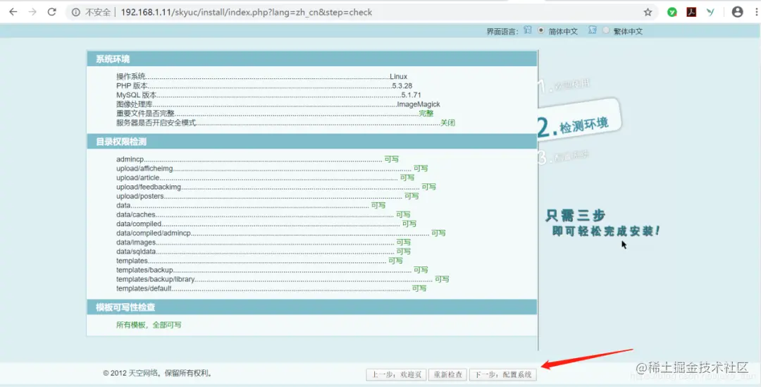The height and width of the screenshot is (387, 761).
Task: Click the upload/feedbackimg directory row
Action: [276, 187]
